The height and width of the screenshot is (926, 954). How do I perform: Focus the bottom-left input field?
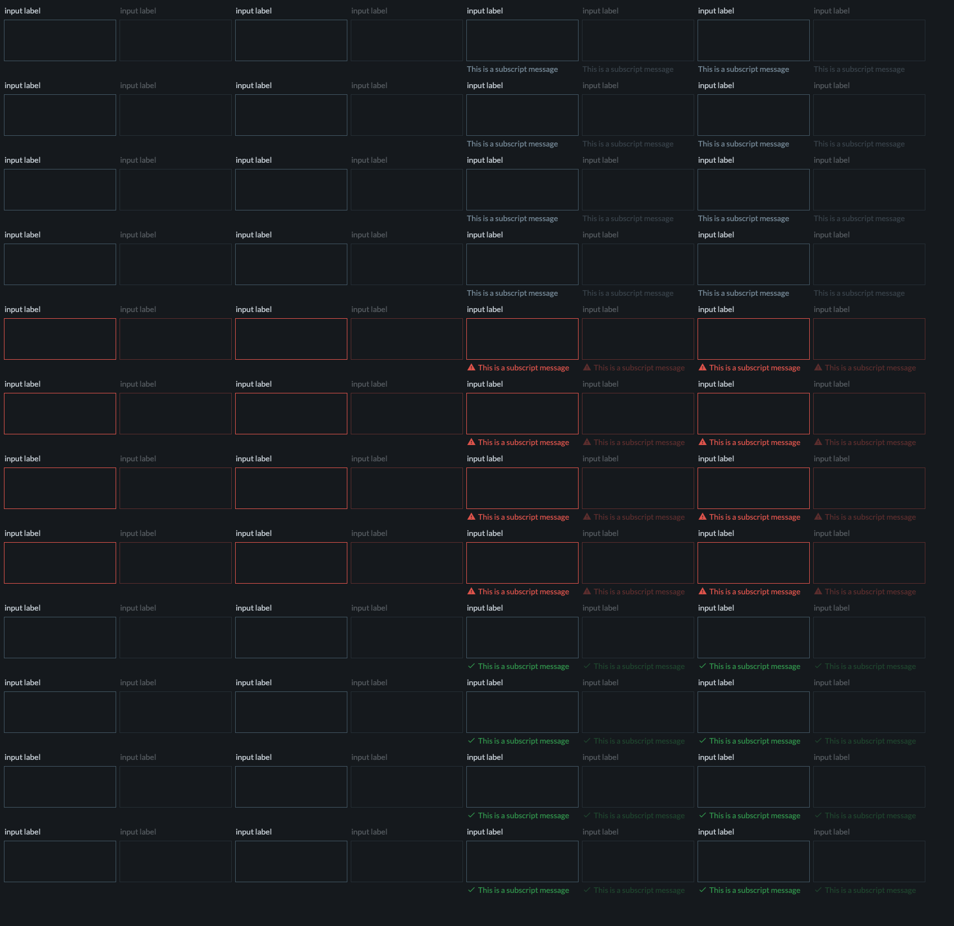[60, 861]
